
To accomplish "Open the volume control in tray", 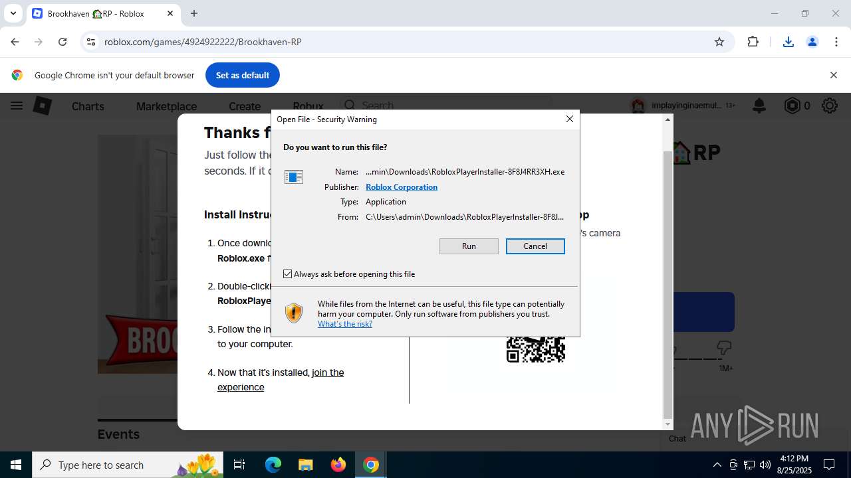I will [x=765, y=465].
